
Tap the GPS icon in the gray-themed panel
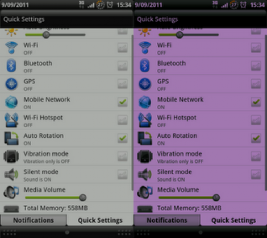(x=11, y=84)
